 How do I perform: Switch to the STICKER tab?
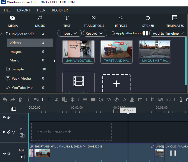pyautogui.click(x=148, y=22)
